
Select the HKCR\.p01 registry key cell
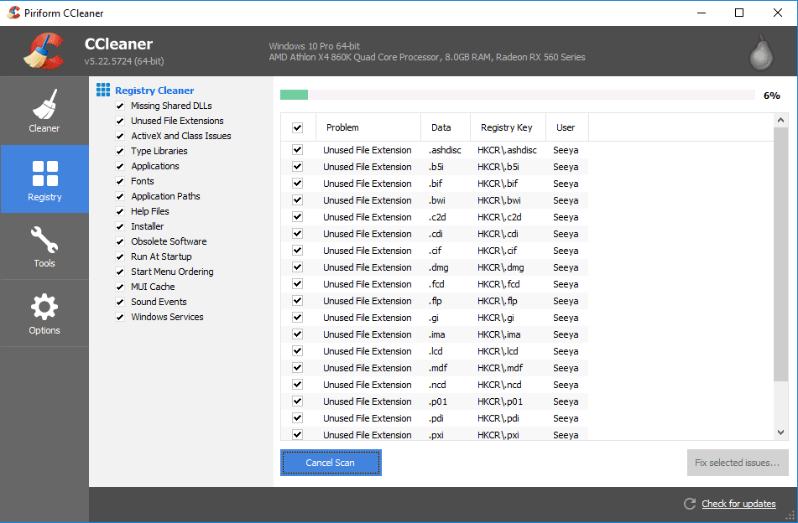point(500,401)
